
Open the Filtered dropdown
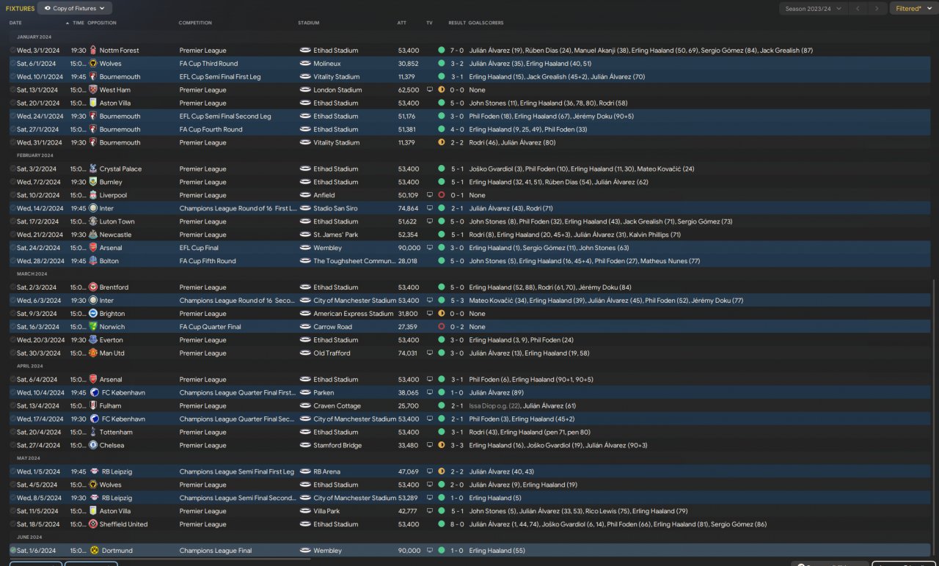tap(912, 9)
